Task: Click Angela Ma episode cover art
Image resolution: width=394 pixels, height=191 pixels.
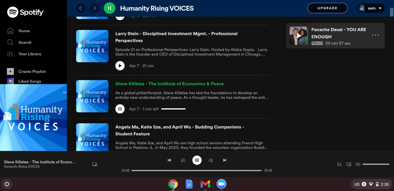Action: [92, 137]
